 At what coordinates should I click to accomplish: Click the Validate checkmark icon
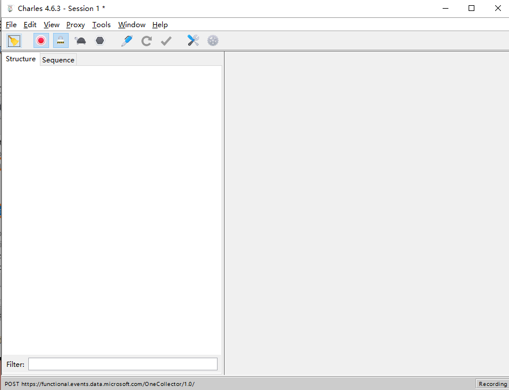(x=166, y=40)
